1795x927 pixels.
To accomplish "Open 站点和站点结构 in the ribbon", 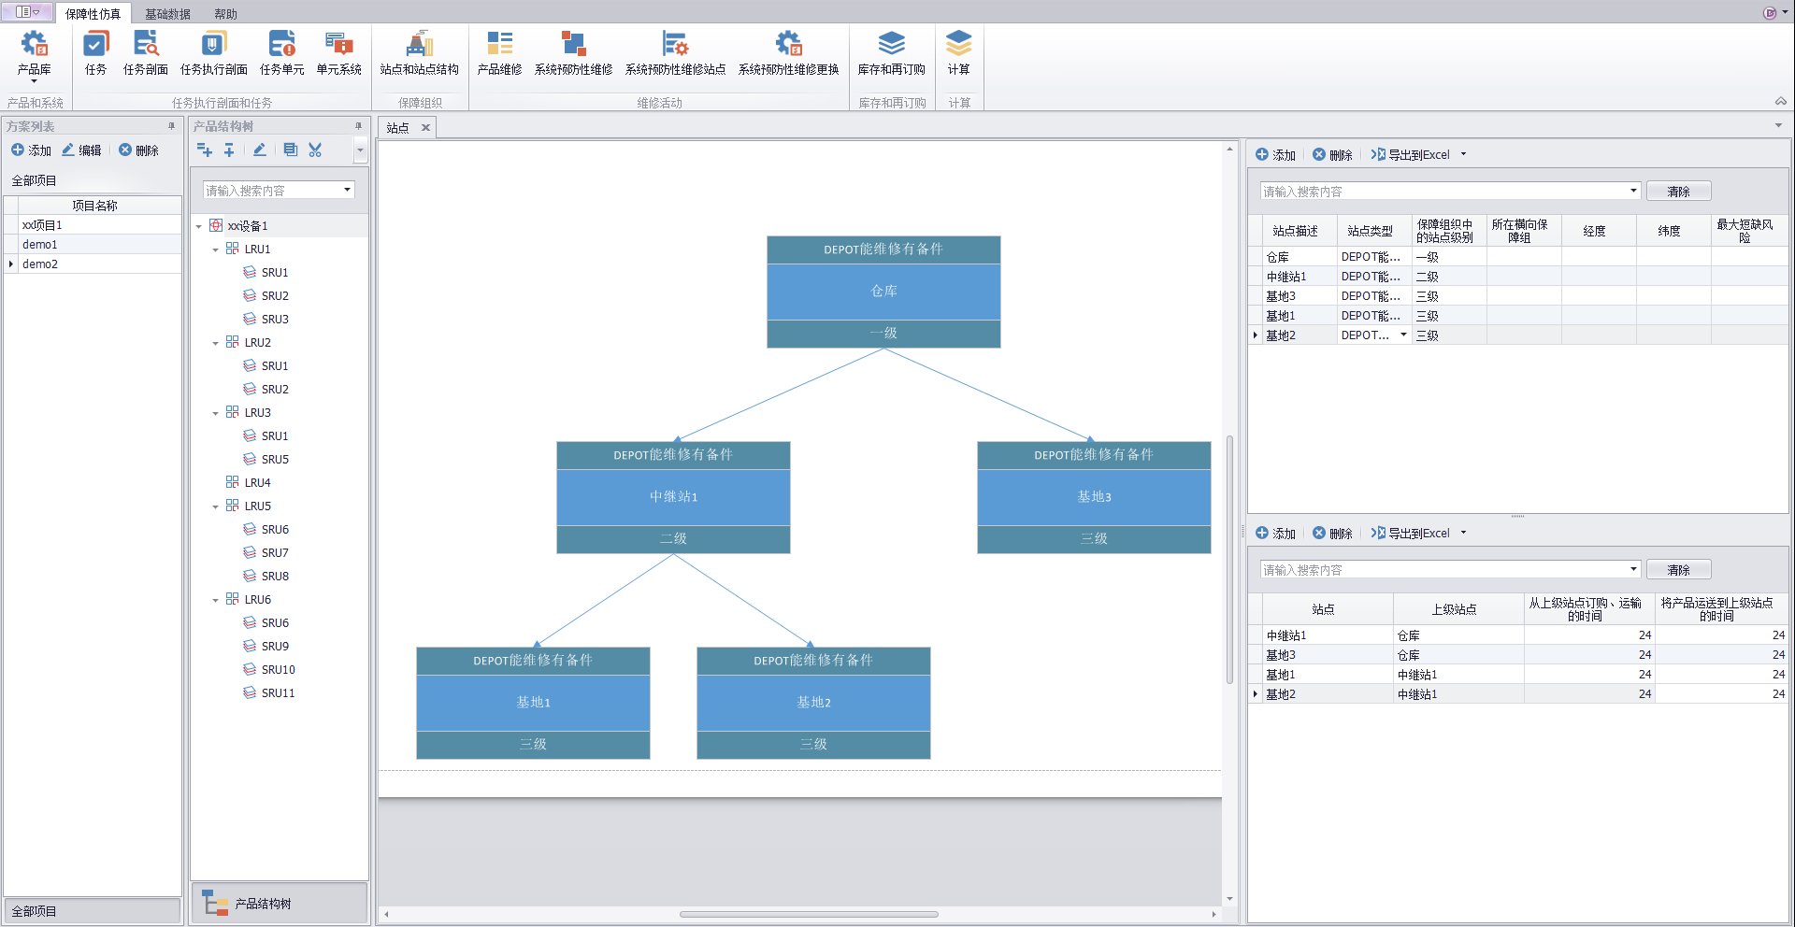I will (x=419, y=54).
